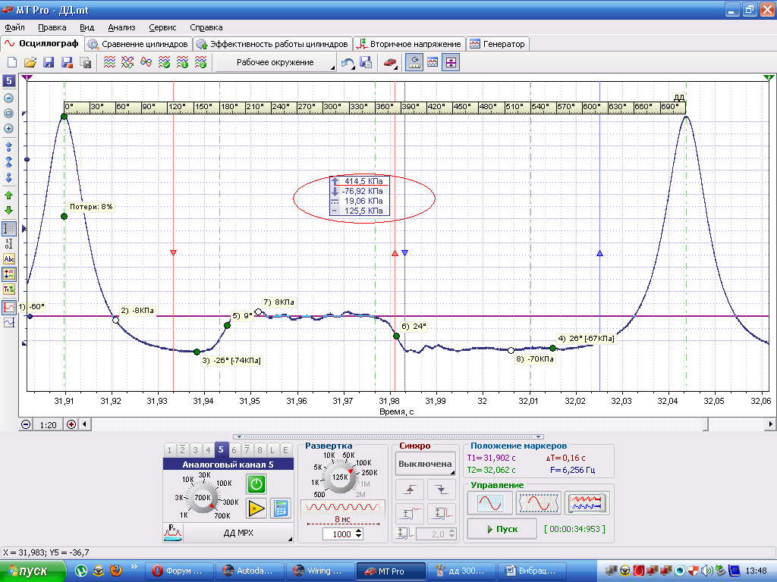Click the green up arrow in left sidebar
The image size is (777, 582).
click(8, 196)
